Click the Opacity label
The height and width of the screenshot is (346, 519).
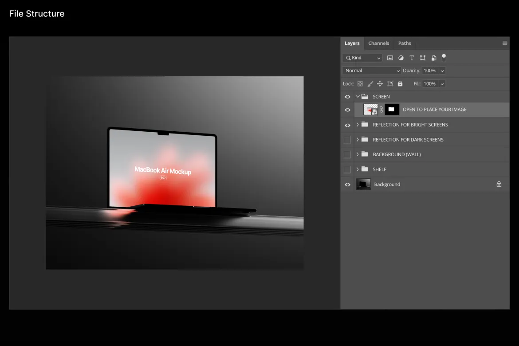point(411,71)
